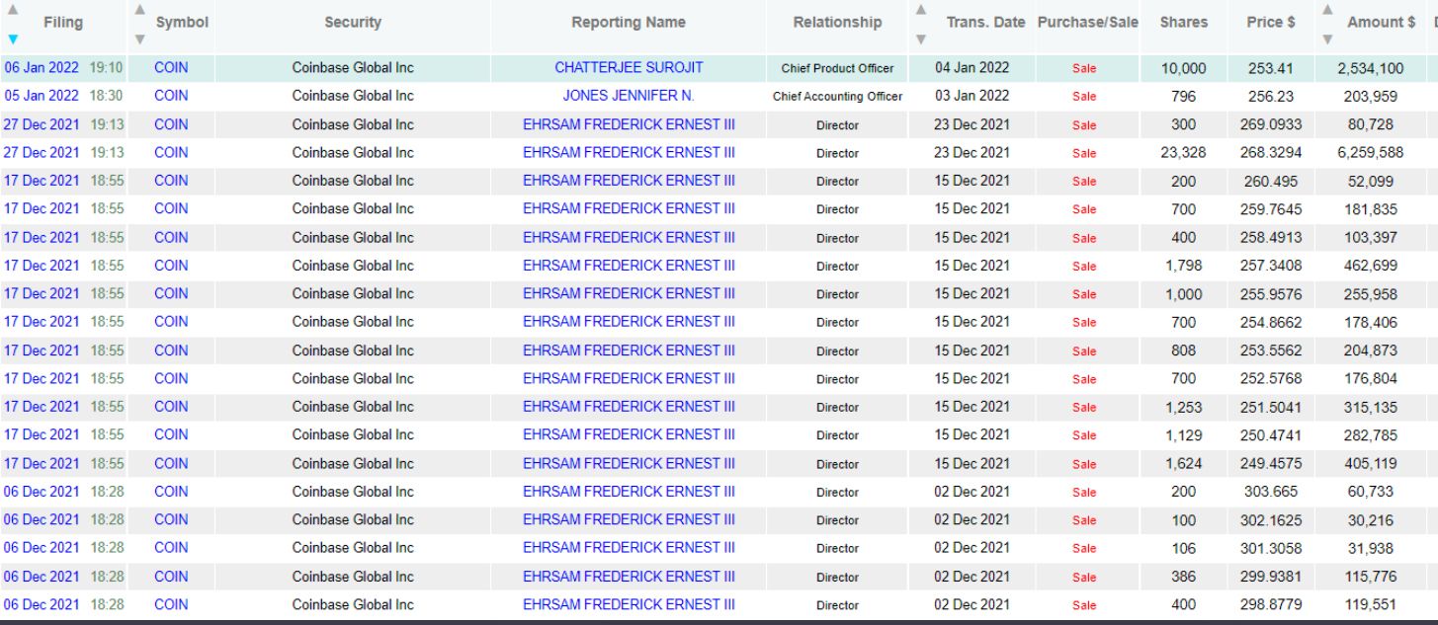1438x625 pixels.
Task: Click the Relationship column header
Action: tap(837, 22)
